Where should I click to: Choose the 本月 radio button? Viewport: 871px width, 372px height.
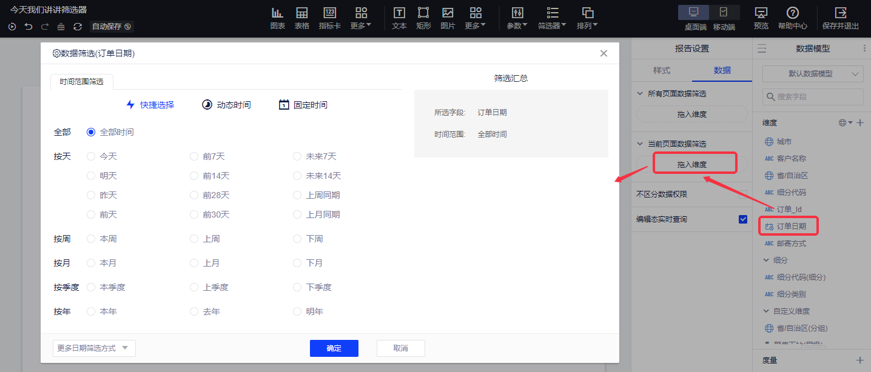coord(92,263)
